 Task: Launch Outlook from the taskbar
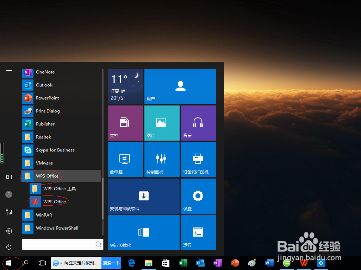coord(200,263)
